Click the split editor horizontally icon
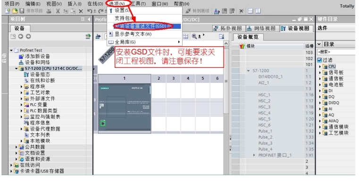 coord(251,11)
